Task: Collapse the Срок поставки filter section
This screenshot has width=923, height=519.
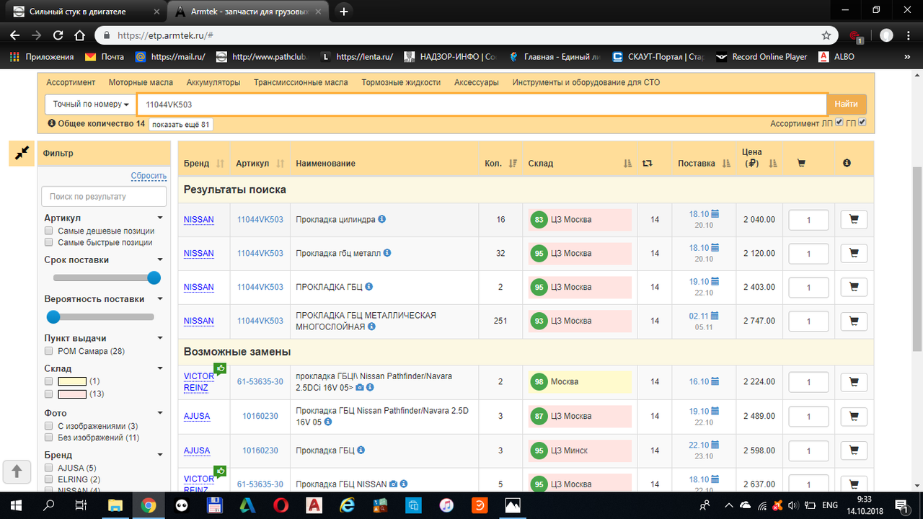Action: click(161, 260)
